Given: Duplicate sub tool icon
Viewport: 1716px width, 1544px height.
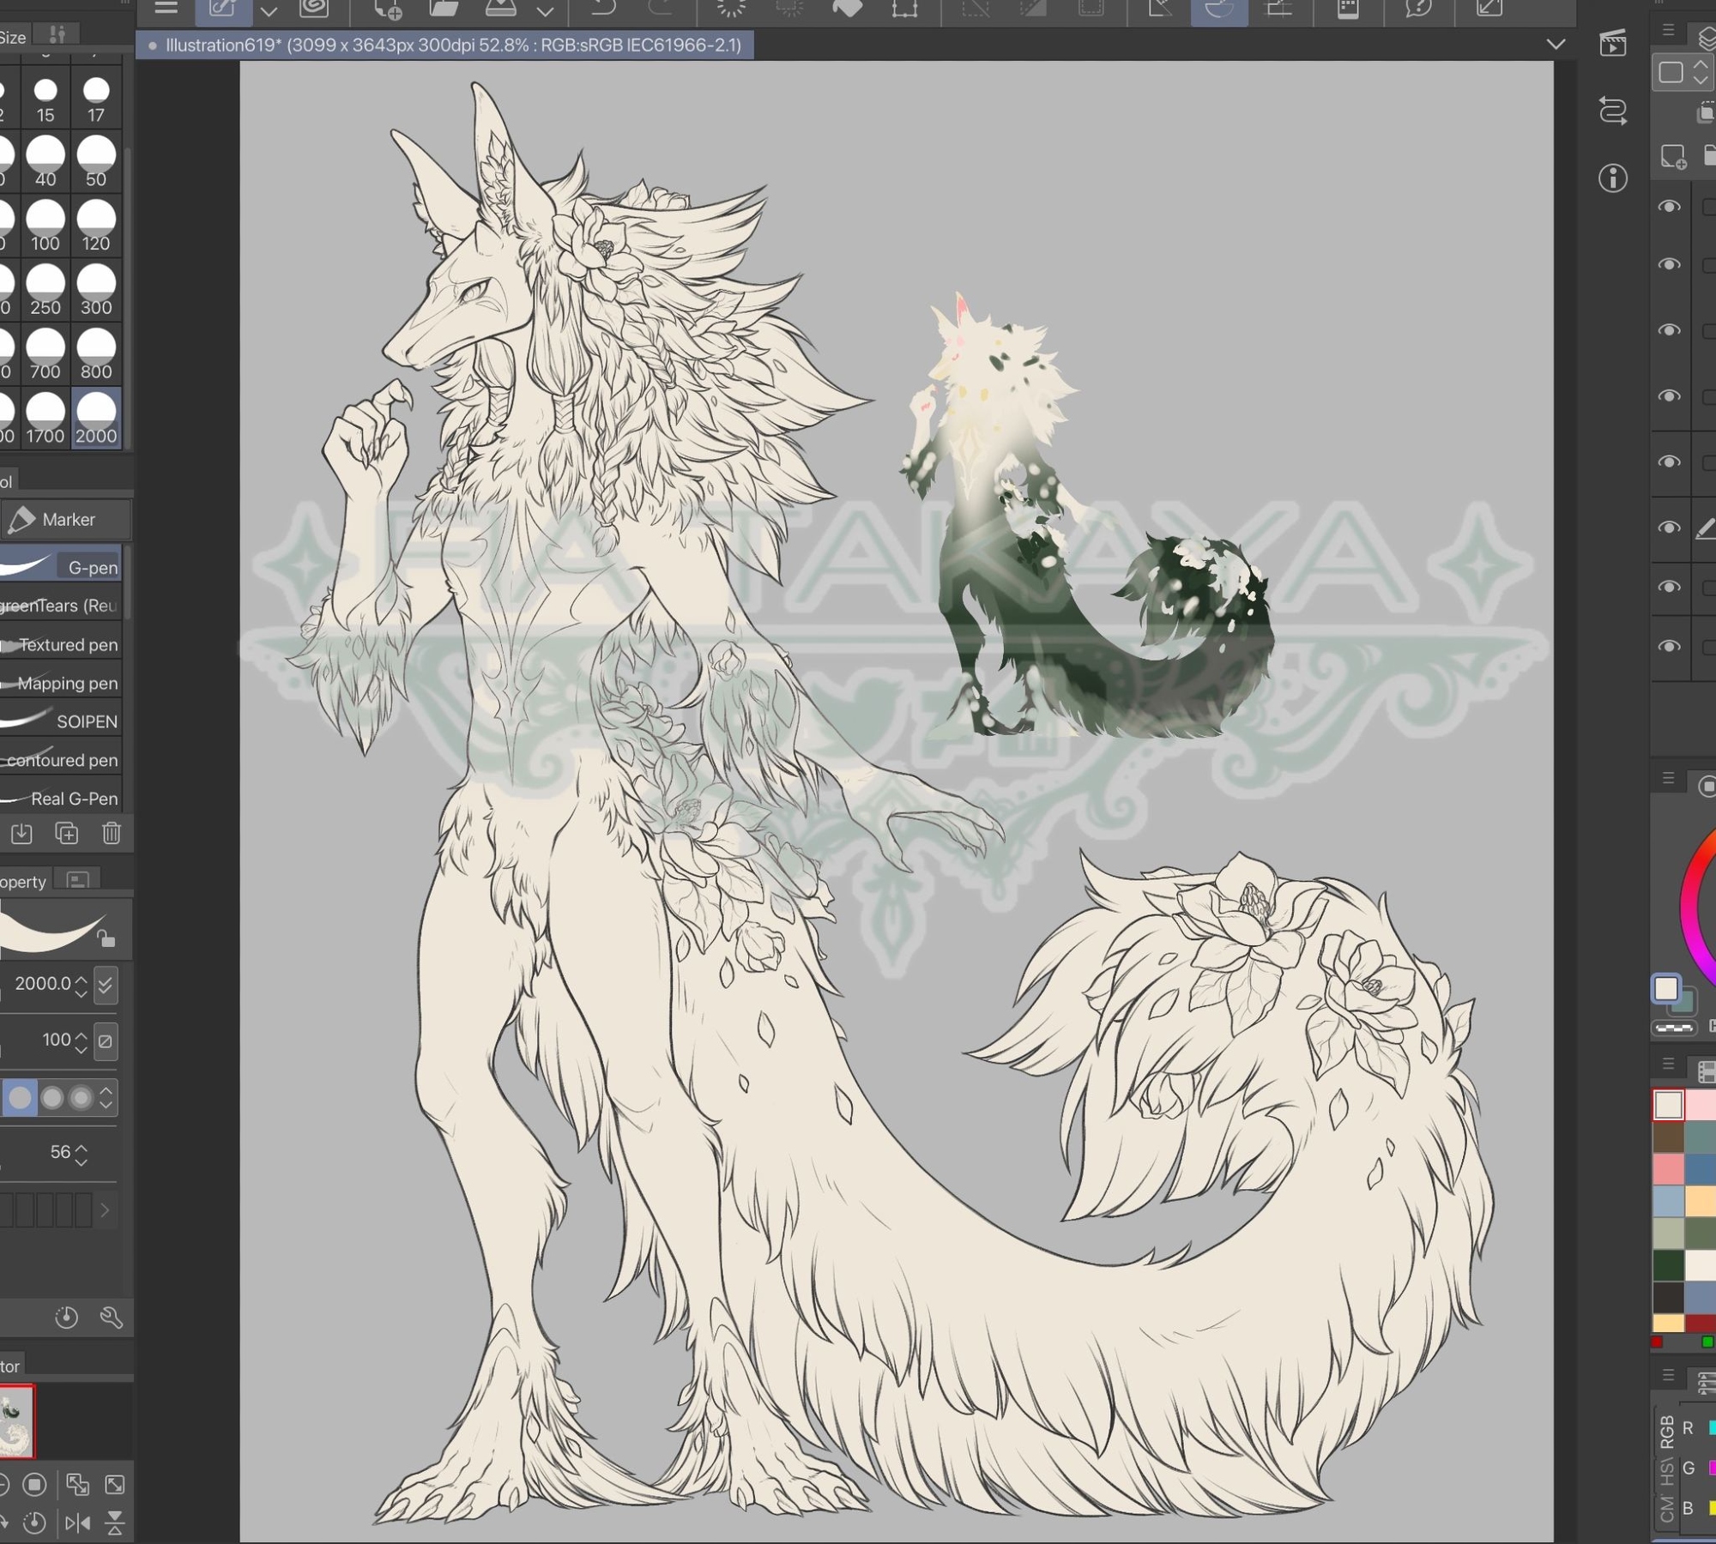Looking at the screenshot, I should point(66,833).
